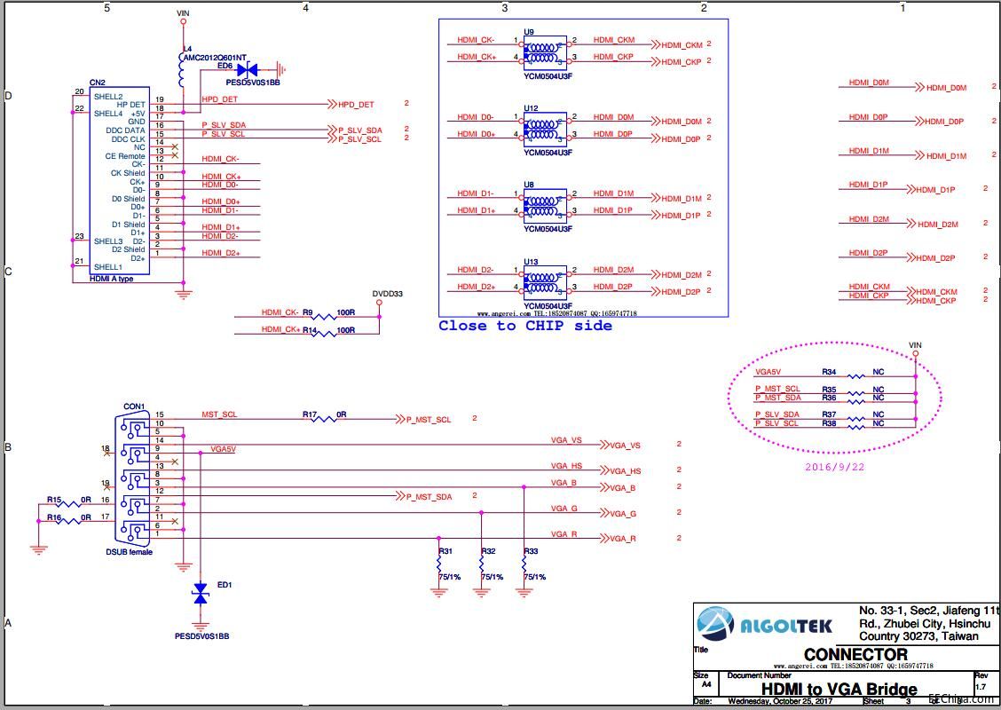Screen dimensions: 1001x710
Task: Select resistor R9 100R symbol
Action: click(x=325, y=317)
